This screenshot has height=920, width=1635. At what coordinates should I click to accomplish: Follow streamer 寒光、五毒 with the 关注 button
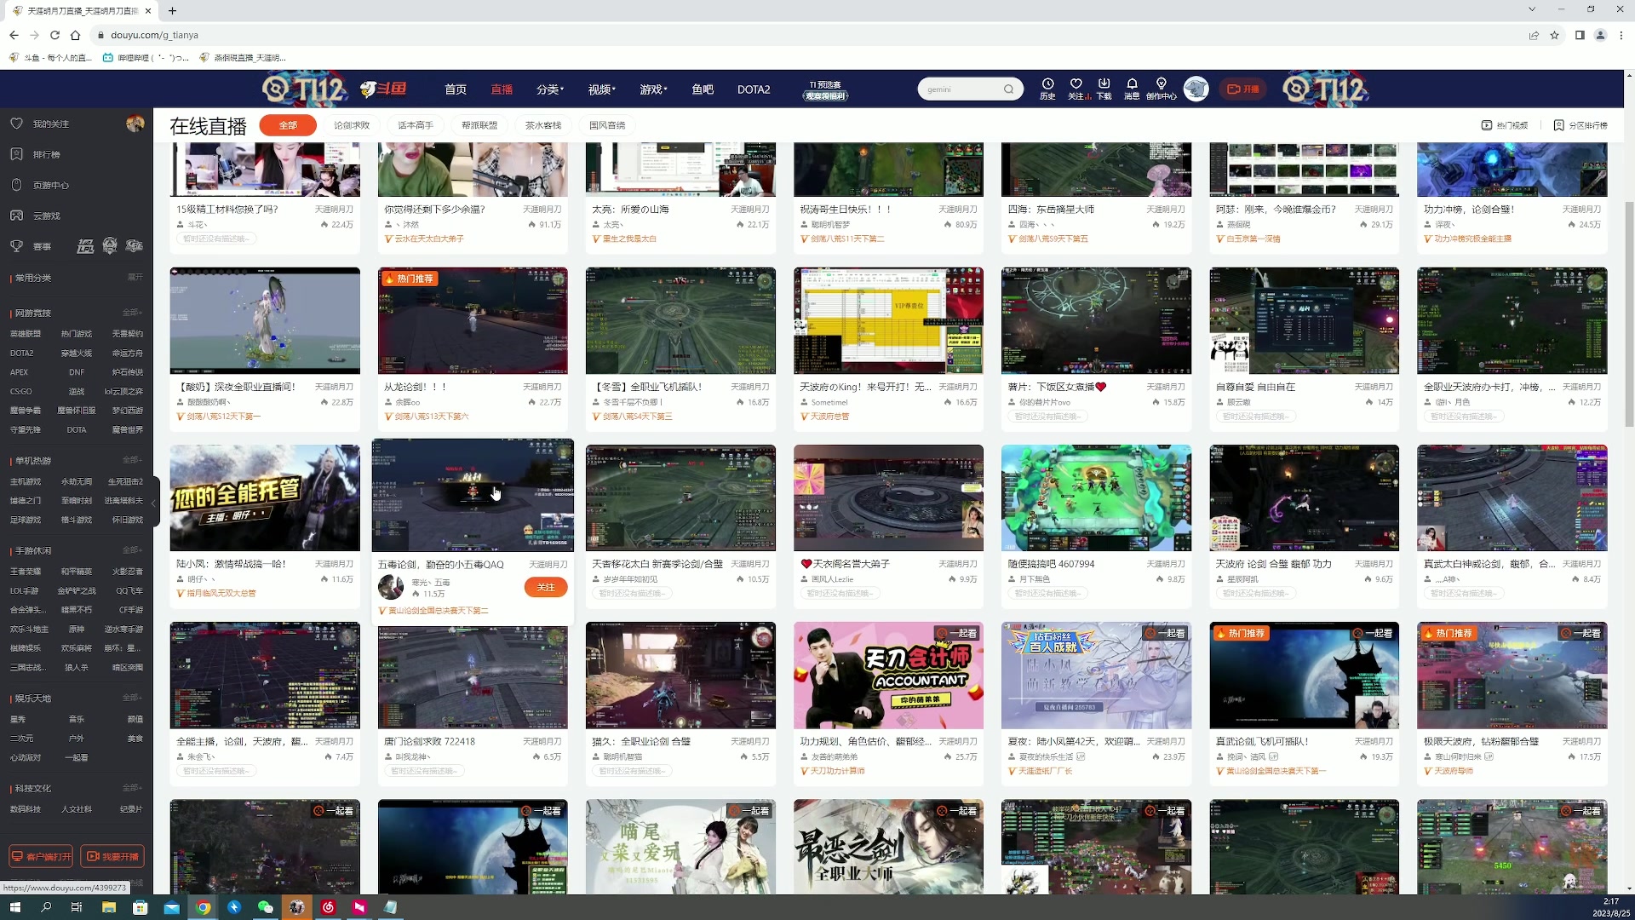click(545, 587)
